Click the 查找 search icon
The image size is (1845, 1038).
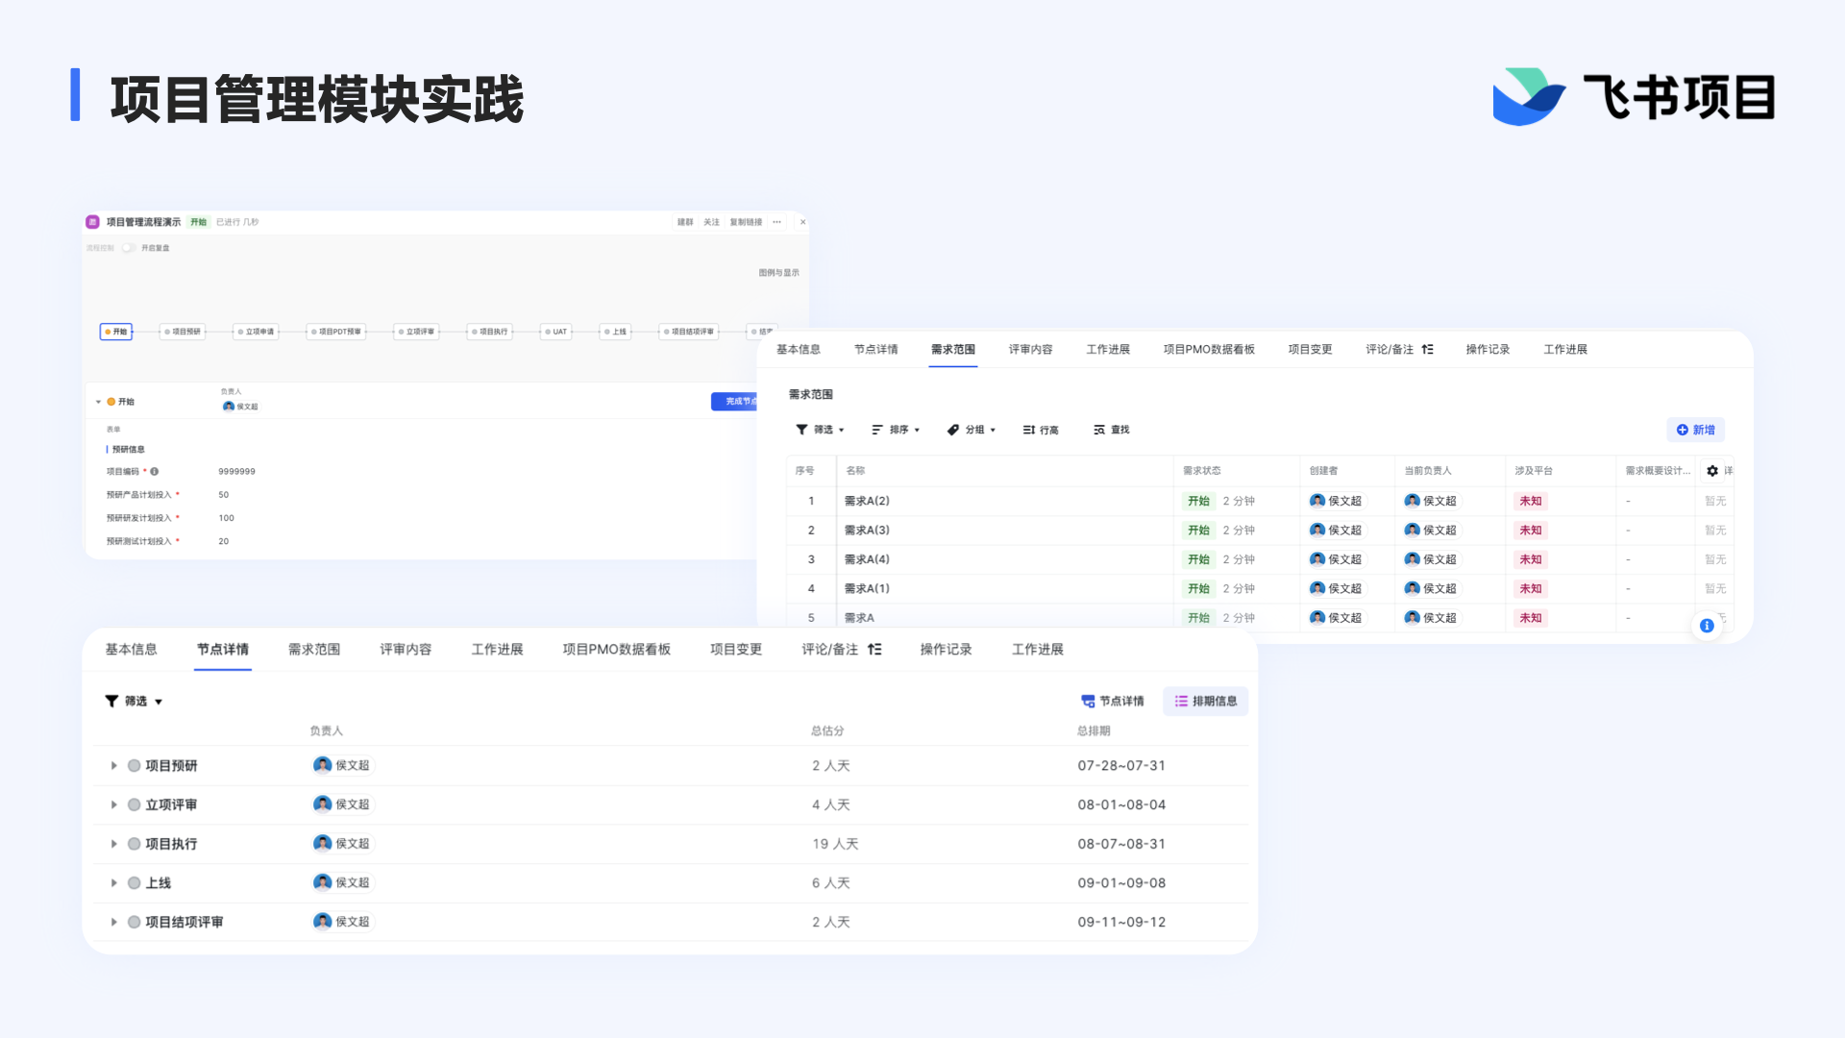coord(1099,430)
